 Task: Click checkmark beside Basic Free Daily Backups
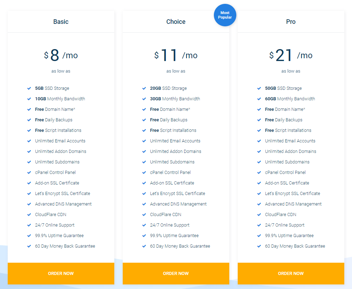pyautogui.click(x=29, y=120)
